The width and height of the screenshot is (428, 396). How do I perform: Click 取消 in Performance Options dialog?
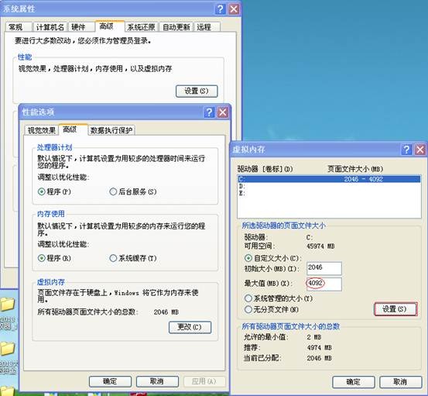pyautogui.click(x=157, y=381)
